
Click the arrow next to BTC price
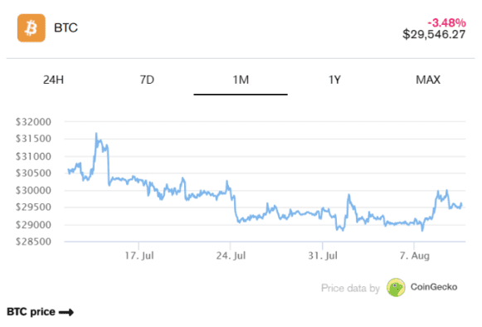(66, 313)
